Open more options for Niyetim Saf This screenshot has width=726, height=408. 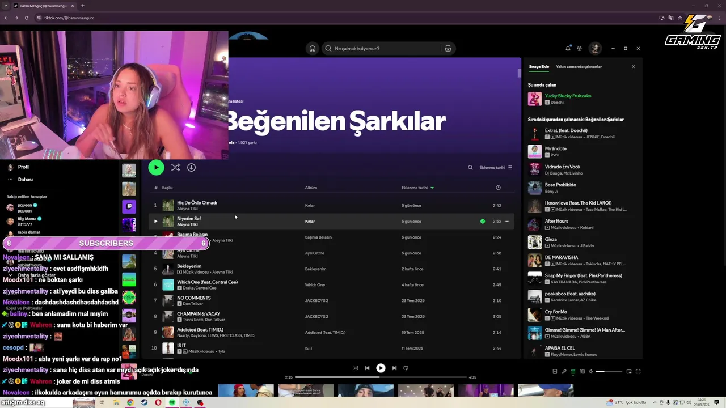coord(507,221)
